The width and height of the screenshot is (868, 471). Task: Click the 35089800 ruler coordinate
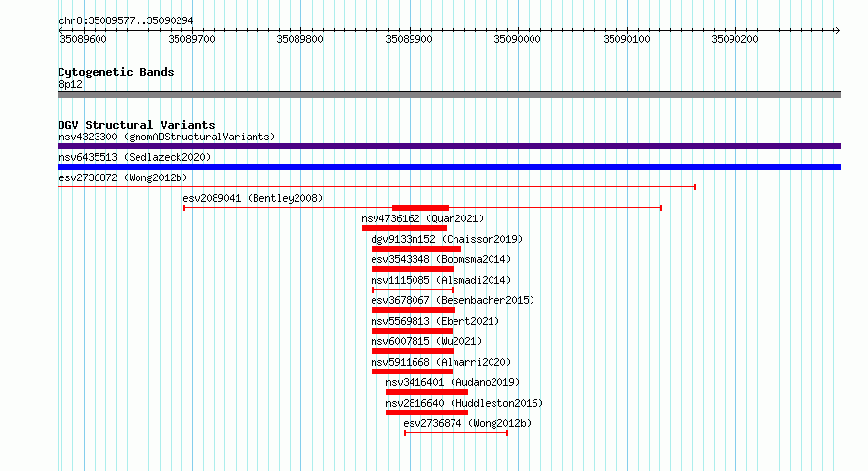(x=300, y=39)
